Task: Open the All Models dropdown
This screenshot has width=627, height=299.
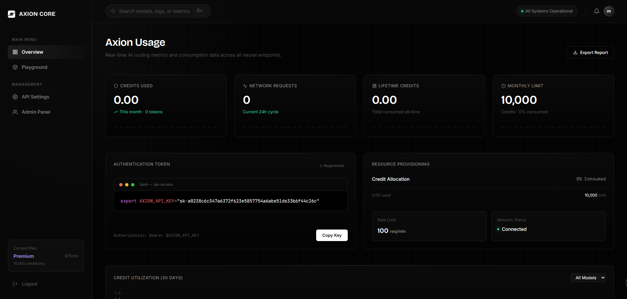Action: tap(588, 278)
